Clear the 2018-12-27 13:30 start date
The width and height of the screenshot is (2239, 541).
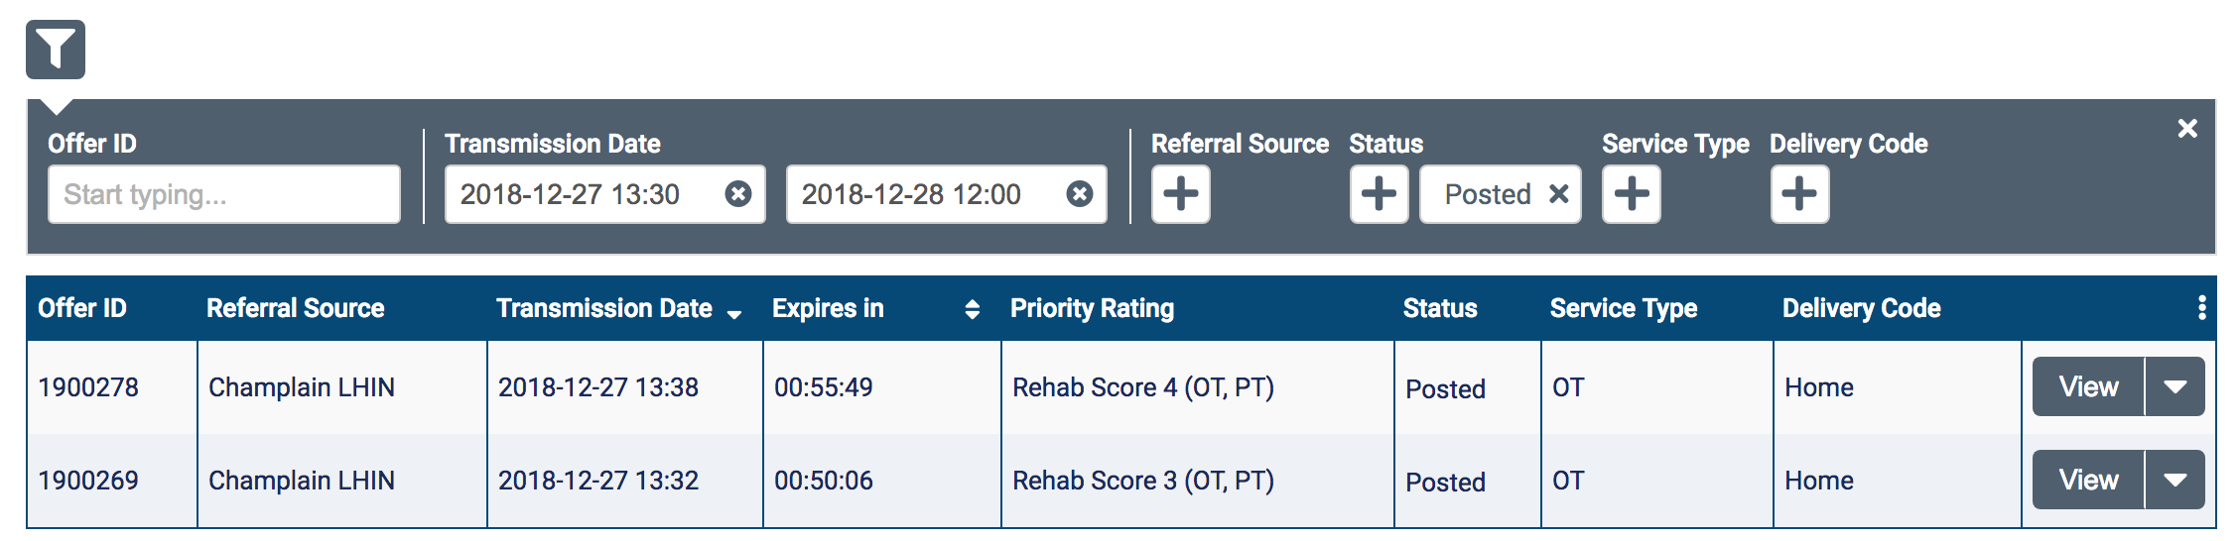coord(737,194)
